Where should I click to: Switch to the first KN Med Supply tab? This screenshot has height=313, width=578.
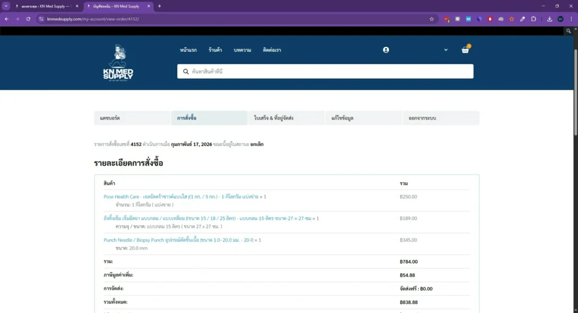(x=46, y=6)
